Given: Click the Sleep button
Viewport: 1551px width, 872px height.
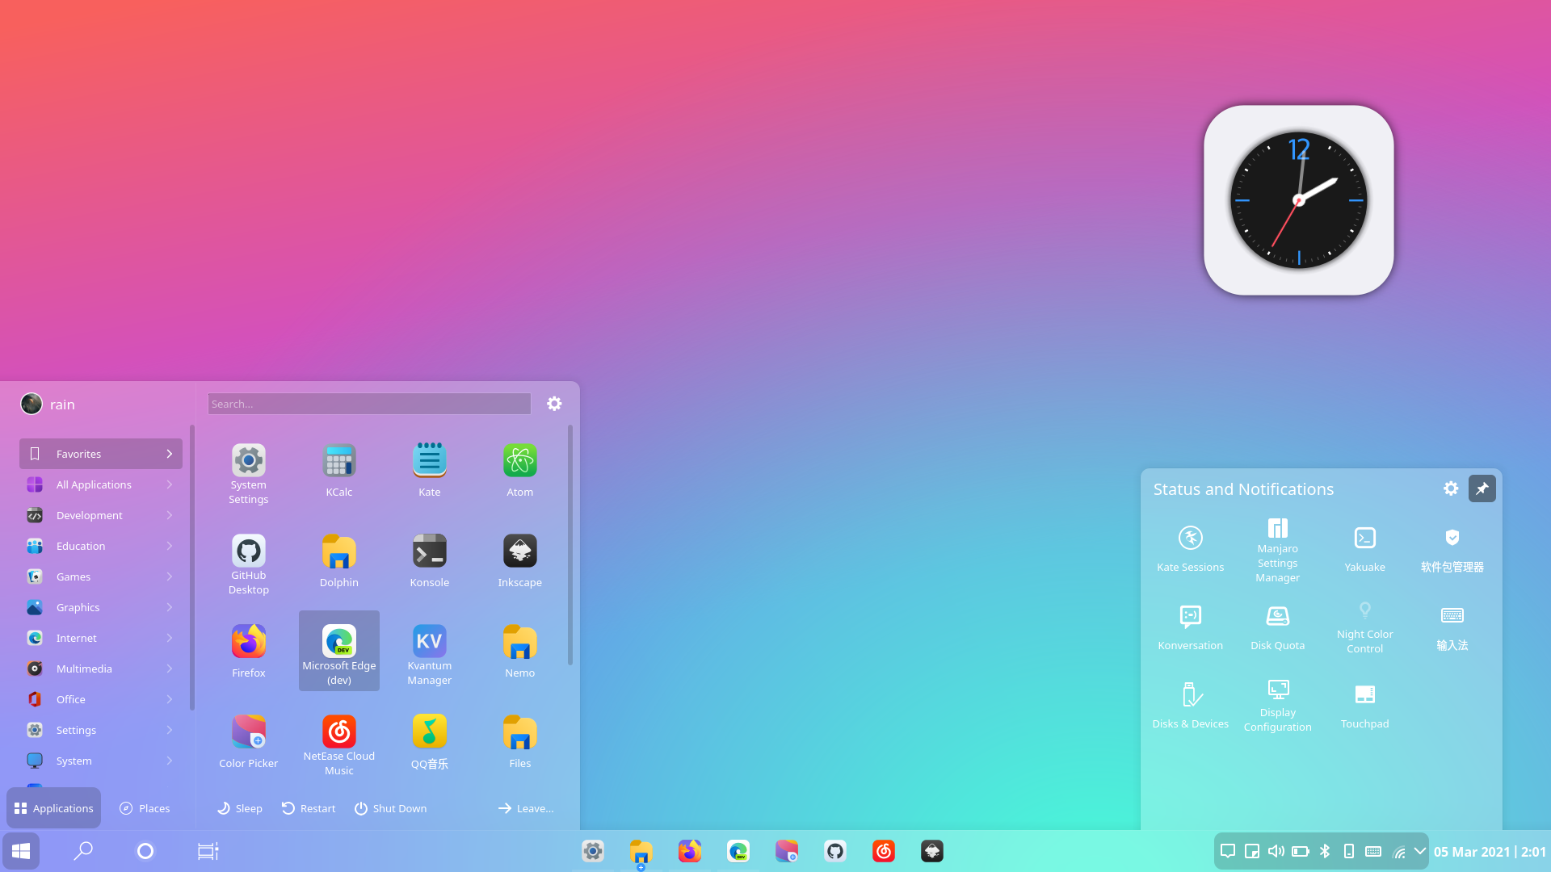Looking at the screenshot, I should click(240, 808).
